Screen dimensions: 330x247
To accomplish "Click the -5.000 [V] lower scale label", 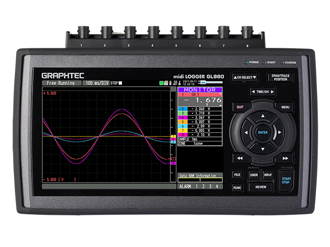I will (x=60, y=180).
